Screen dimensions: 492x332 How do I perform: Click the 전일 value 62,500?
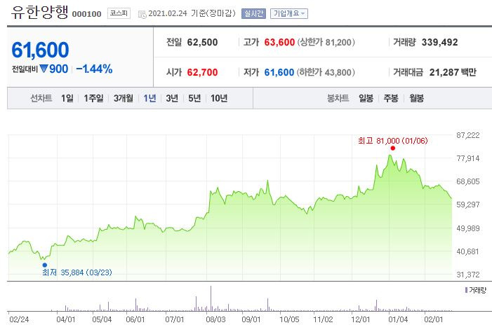(202, 42)
